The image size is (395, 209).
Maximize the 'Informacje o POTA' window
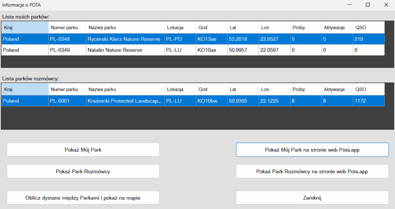pyautogui.click(x=367, y=5)
